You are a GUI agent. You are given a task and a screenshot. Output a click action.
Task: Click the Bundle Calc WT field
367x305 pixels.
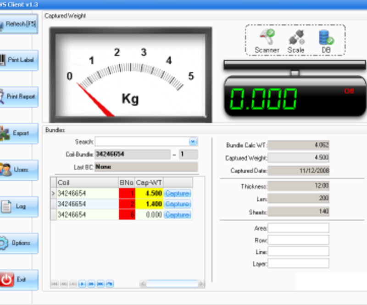[299, 145]
